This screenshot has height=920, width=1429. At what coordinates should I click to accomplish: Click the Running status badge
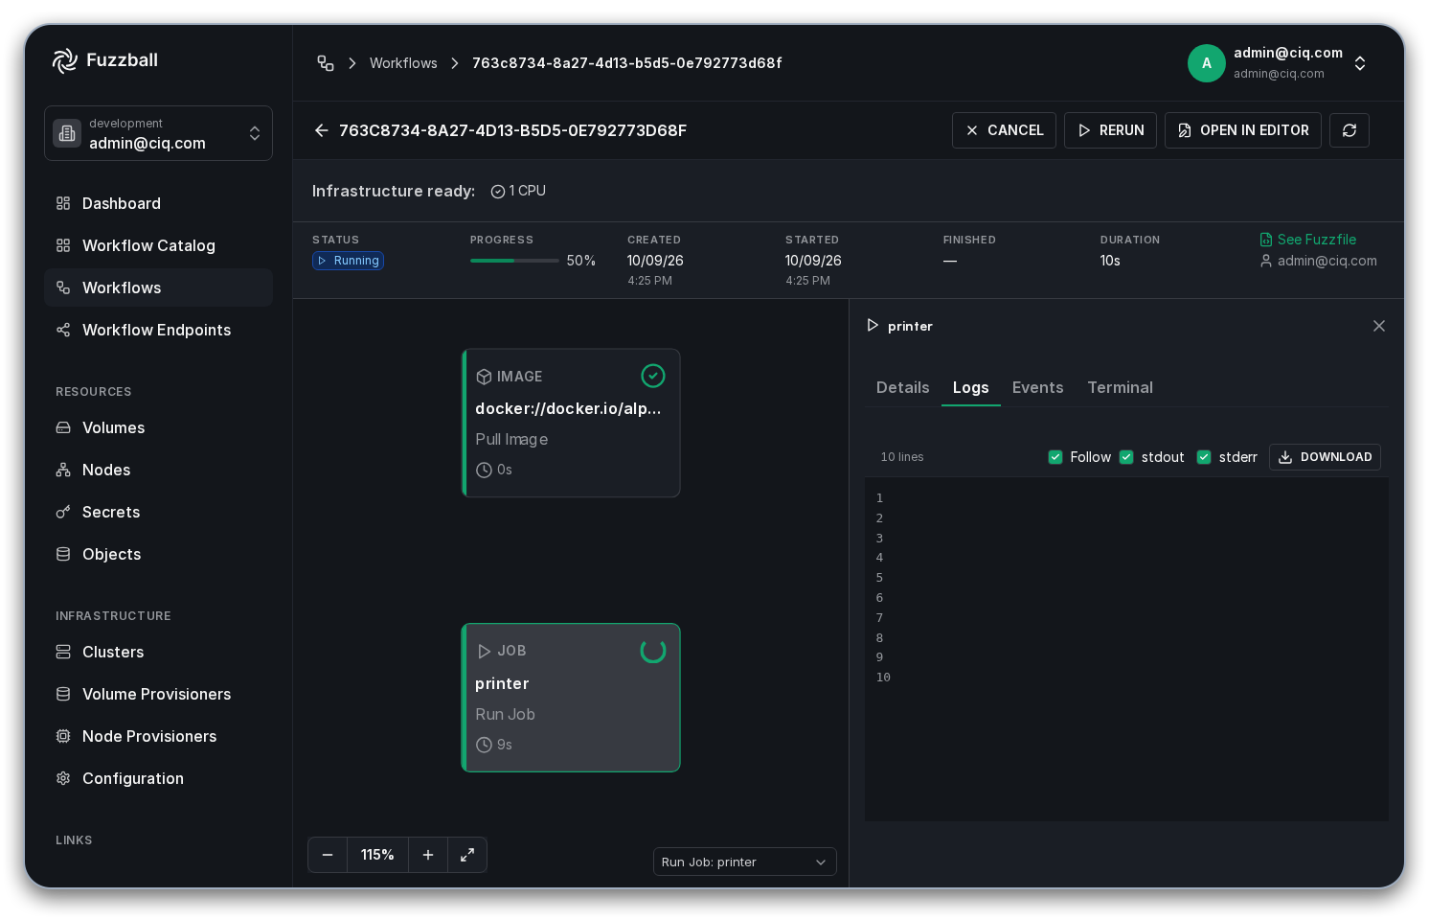pos(348,261)
